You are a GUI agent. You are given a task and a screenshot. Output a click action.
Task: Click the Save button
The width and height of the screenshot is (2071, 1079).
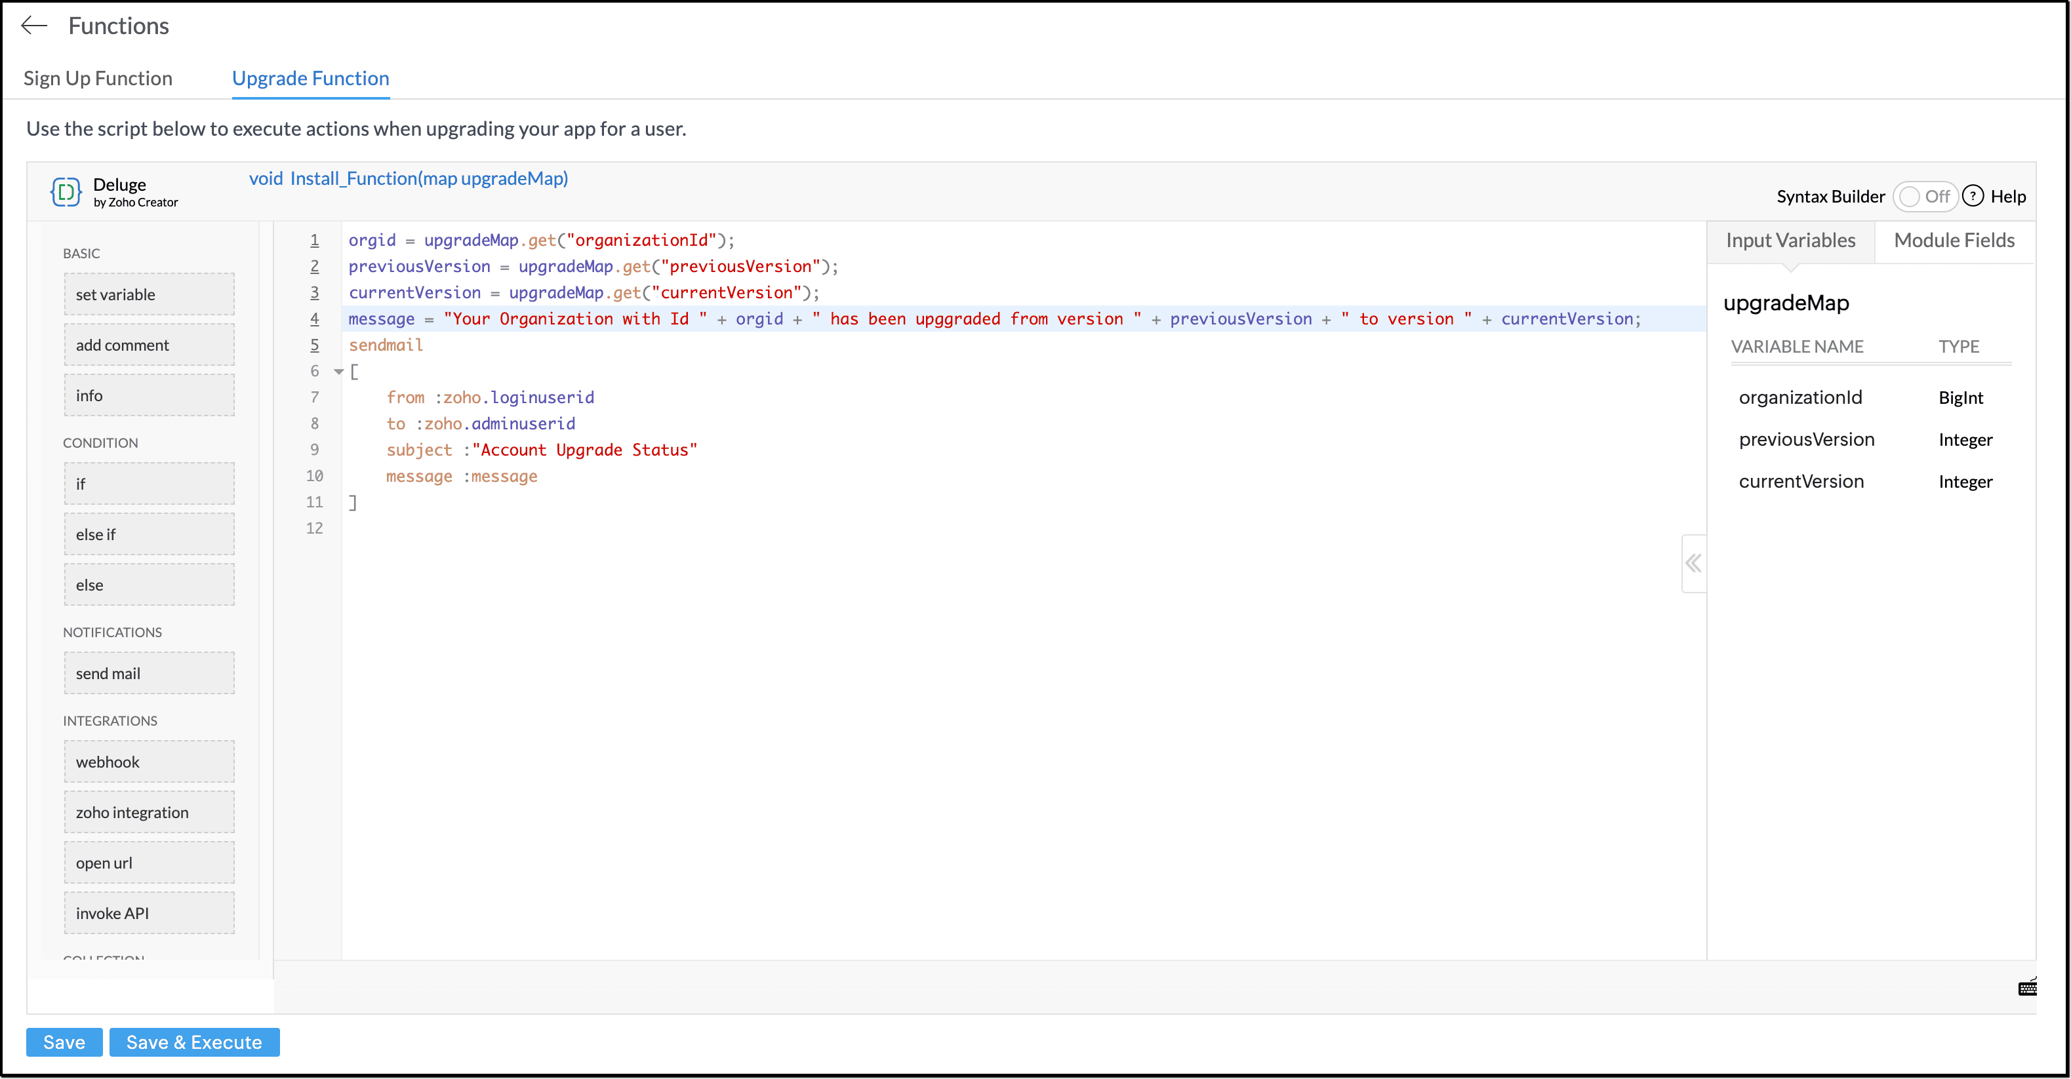tap(64, 1042)
